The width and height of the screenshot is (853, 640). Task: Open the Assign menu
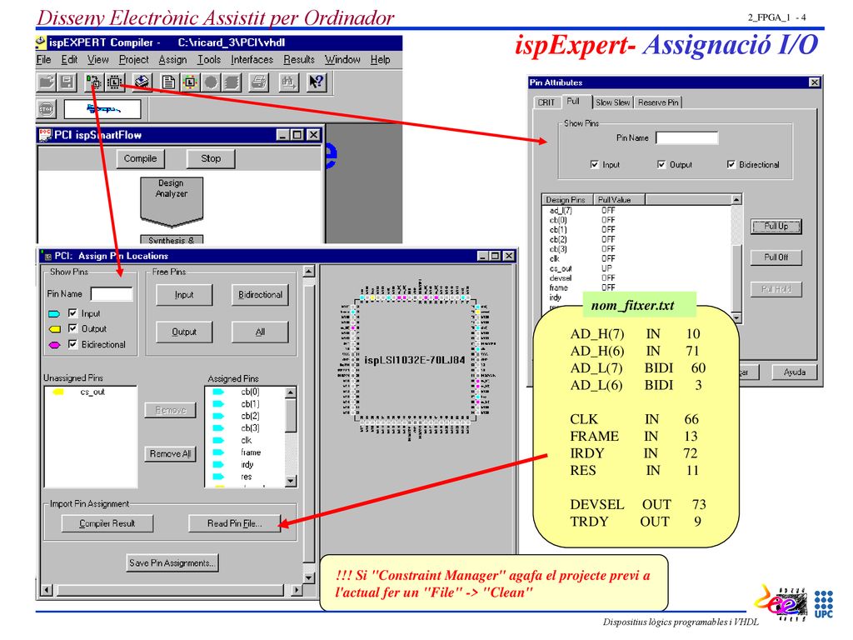pos(172,59)
